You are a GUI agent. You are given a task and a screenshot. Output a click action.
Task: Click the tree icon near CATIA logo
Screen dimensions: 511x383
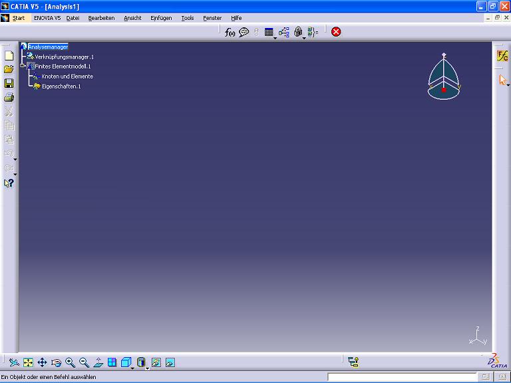353,362
